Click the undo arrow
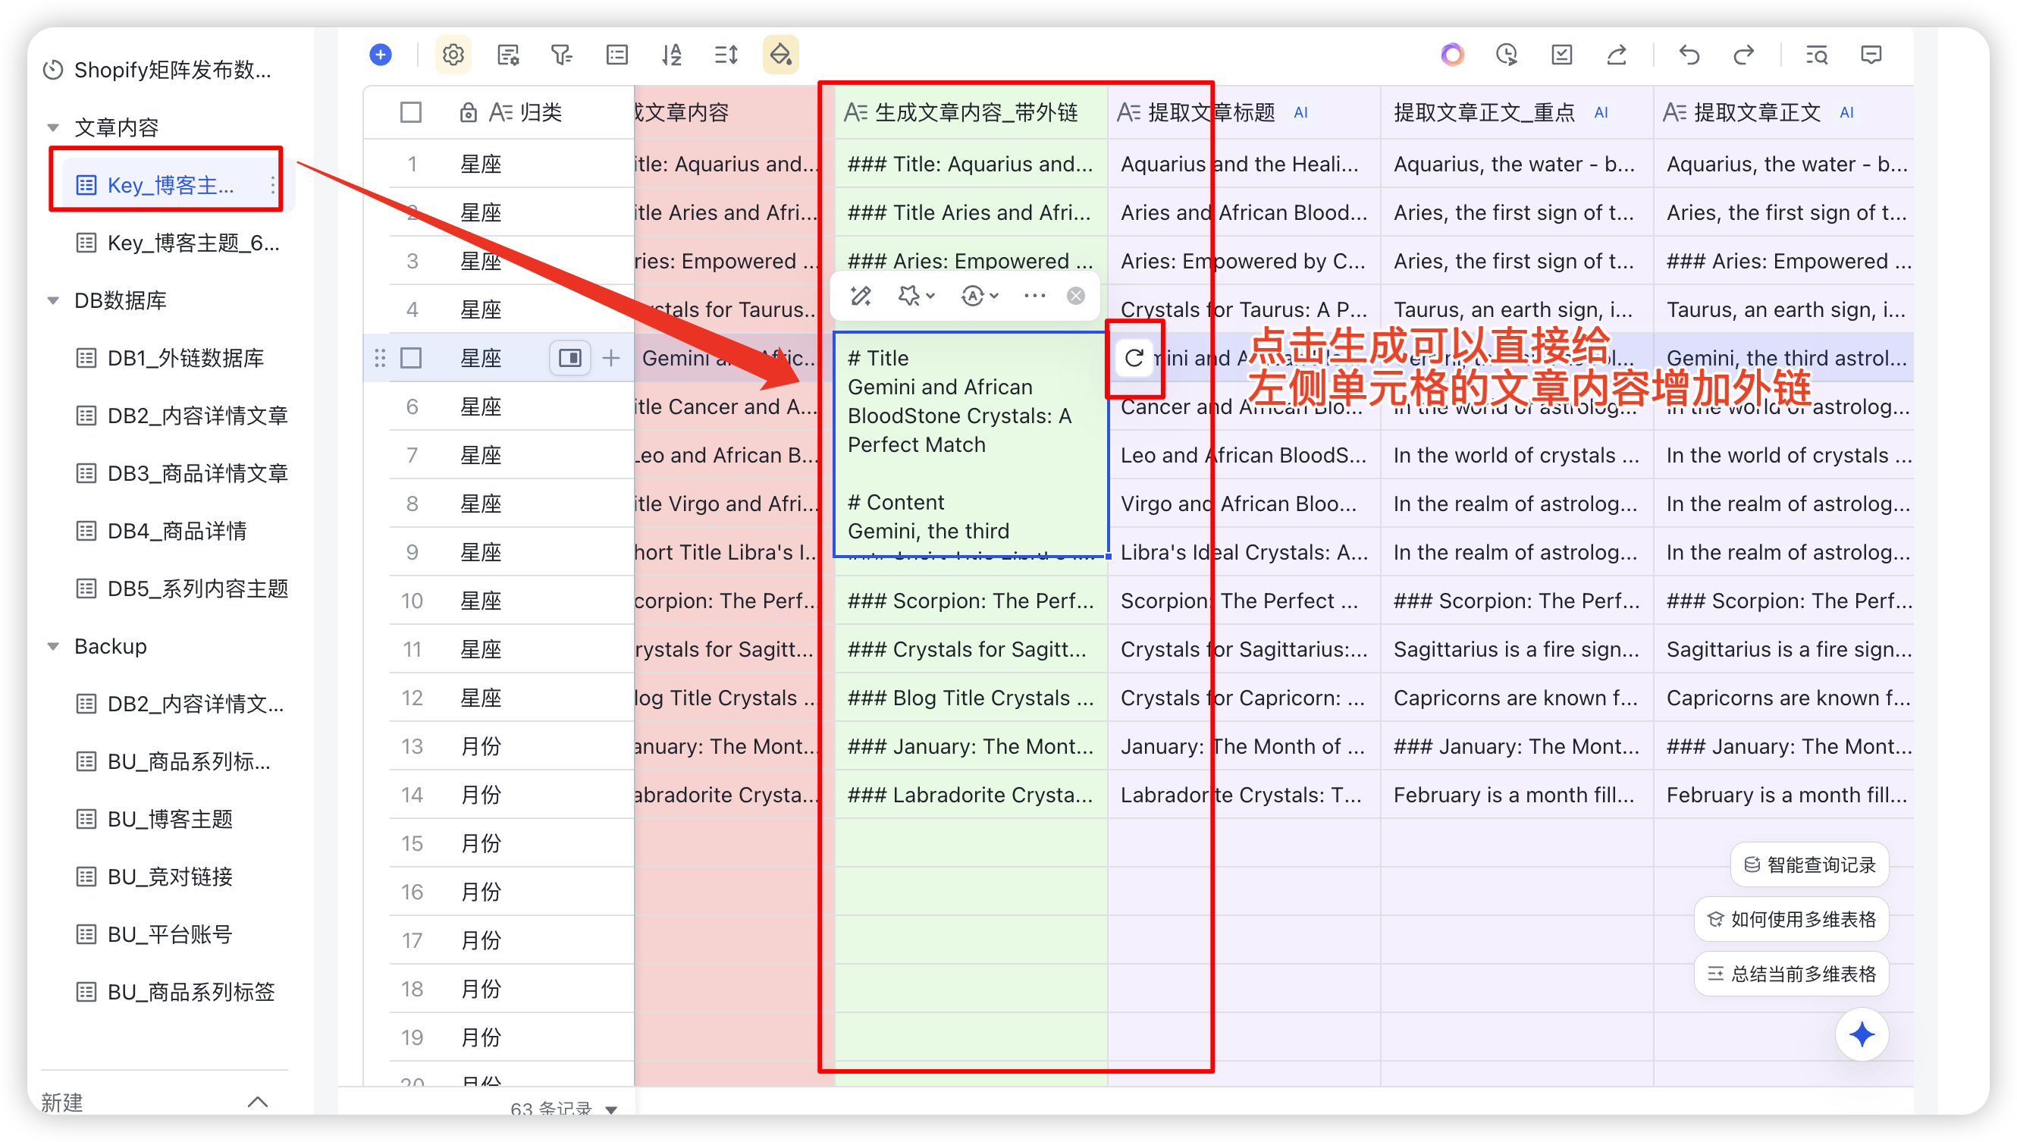Viewport: 2017px width, 1142px height. point(1689,55)
